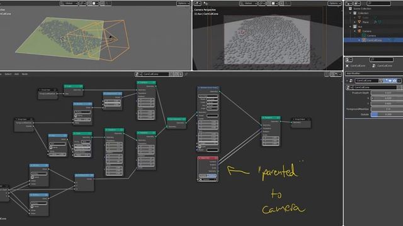
Task: Select Plane object in Outliner
Action: (365, 22)
